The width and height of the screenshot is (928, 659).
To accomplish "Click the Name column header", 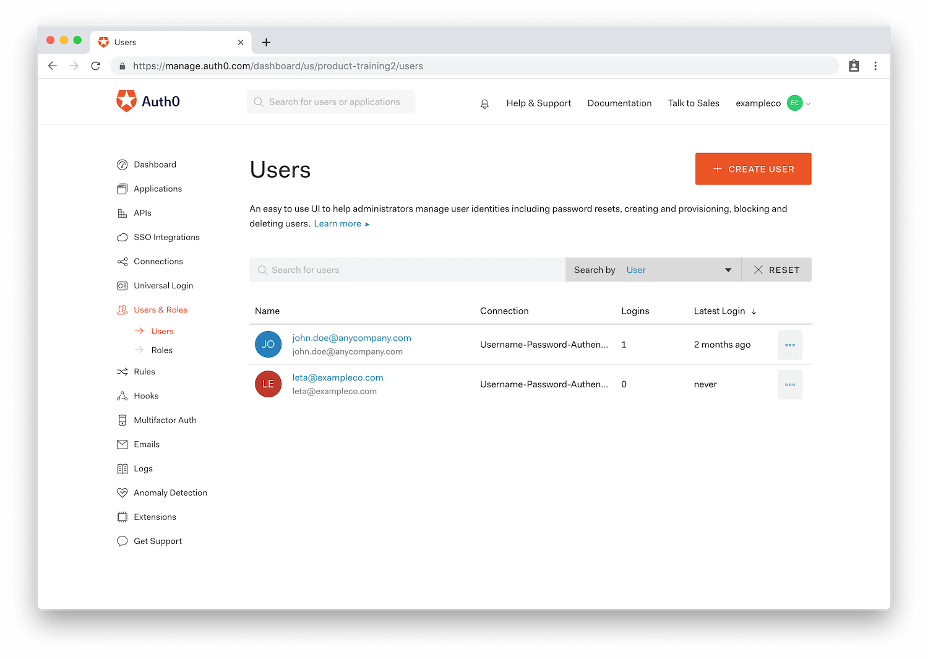I will (267, 311).
